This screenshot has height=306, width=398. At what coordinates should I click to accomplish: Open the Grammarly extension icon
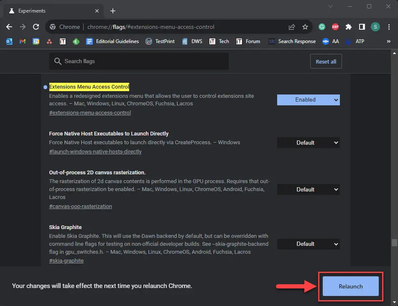pyautogui.click(x=322, y=27)
